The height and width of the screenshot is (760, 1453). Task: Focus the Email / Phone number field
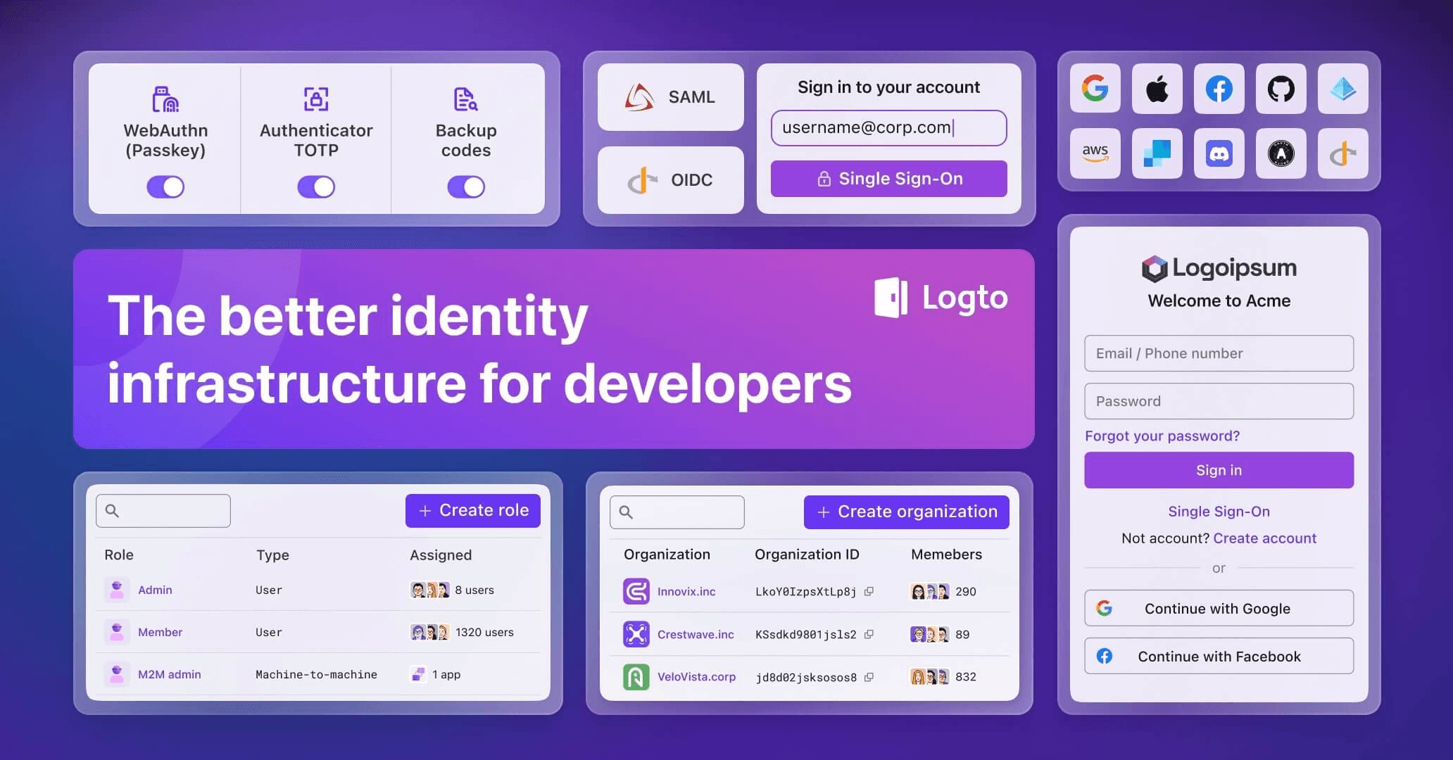pyautogui.click(x=1219, y=353)
